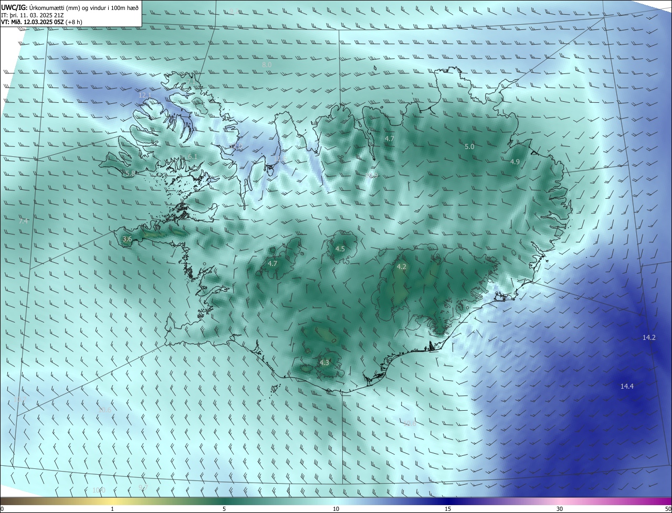Click the color scale tick labeled 30
The height and width of the screenshot is (513, 672).
point(560,509)
